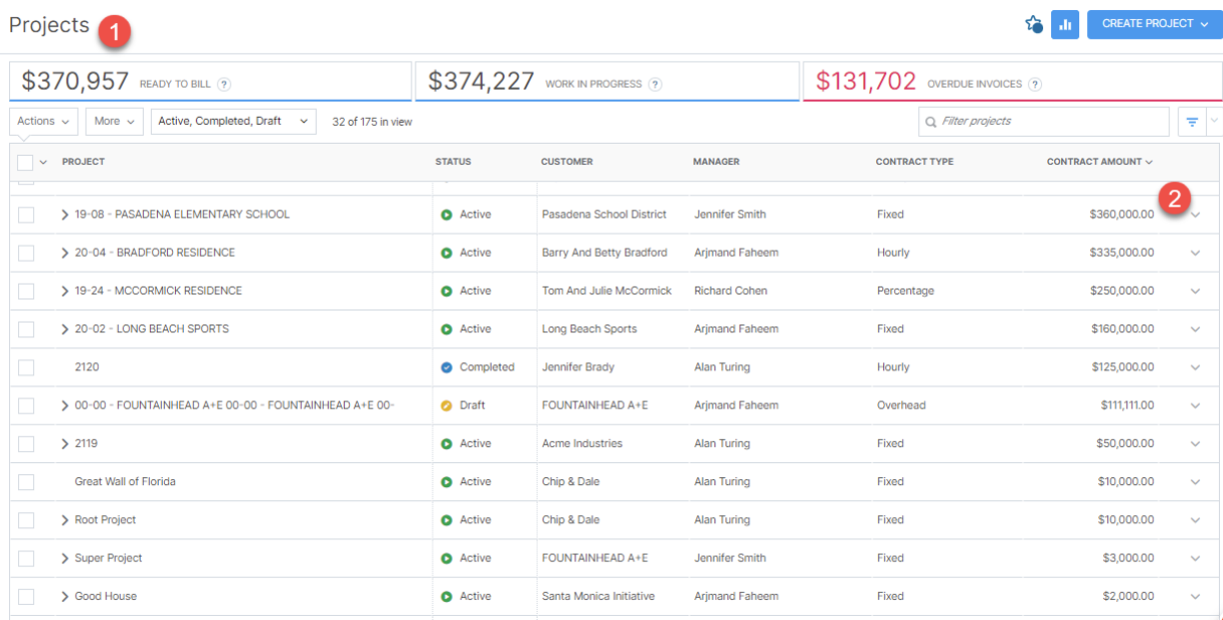Click Active status icon for Bradford Residence
The height and width of the screenshot is (620, 1223).
(447, 253)
